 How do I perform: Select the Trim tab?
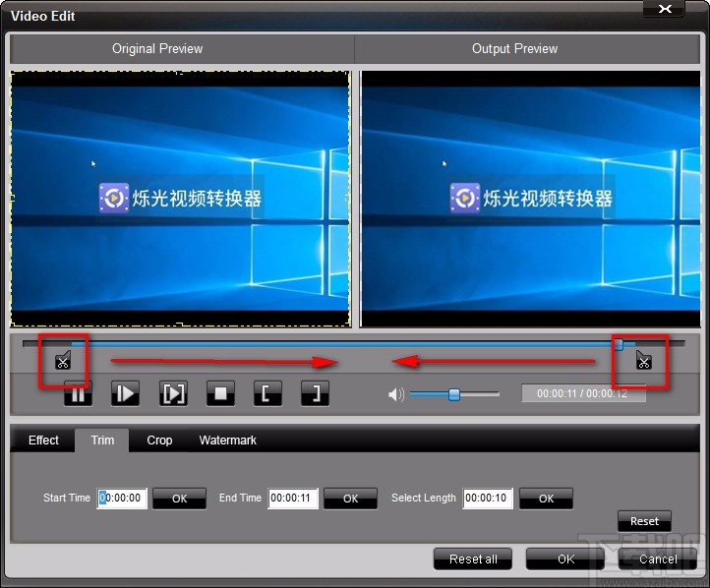tap(102, 440)
